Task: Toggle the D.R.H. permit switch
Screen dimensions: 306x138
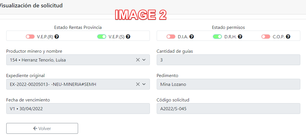Action: [217, 37]
